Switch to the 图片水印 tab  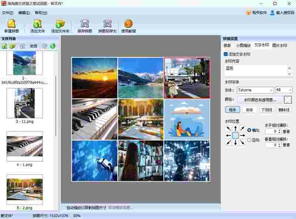[x=279, y=46]
